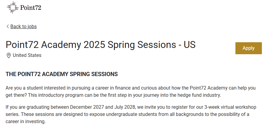The height and width of the screenshot is (127, 270).
Task: Go back via the Back to jobs link
Action: (x=23, y=26)
